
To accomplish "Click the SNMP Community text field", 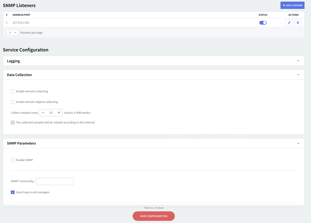I will [x=55, y=181].
